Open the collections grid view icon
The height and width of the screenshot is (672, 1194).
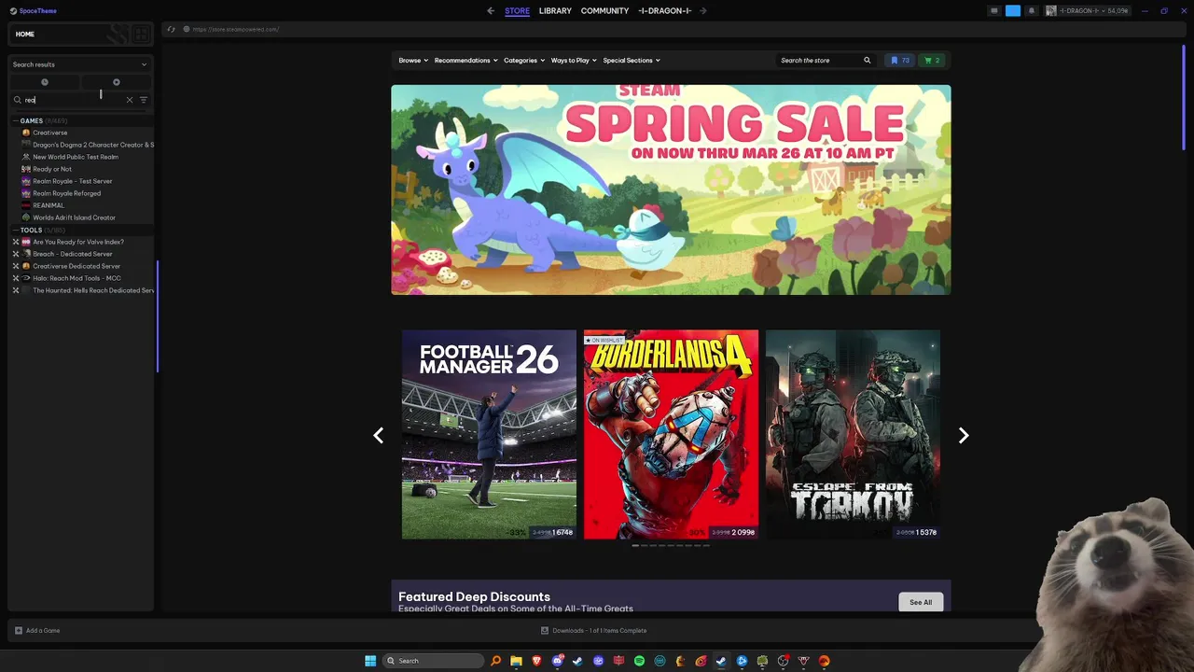(141, 35)
